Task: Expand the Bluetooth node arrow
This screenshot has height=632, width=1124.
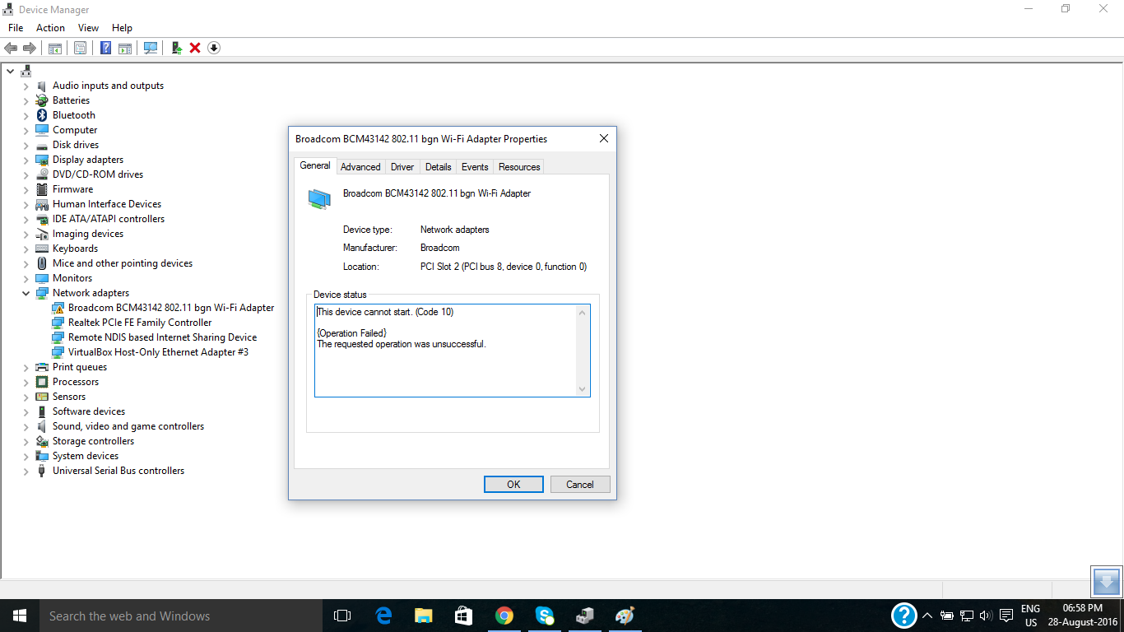Action: point(26,115)
